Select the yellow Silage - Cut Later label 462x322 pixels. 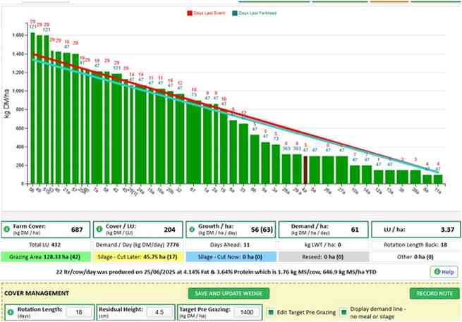138,257
